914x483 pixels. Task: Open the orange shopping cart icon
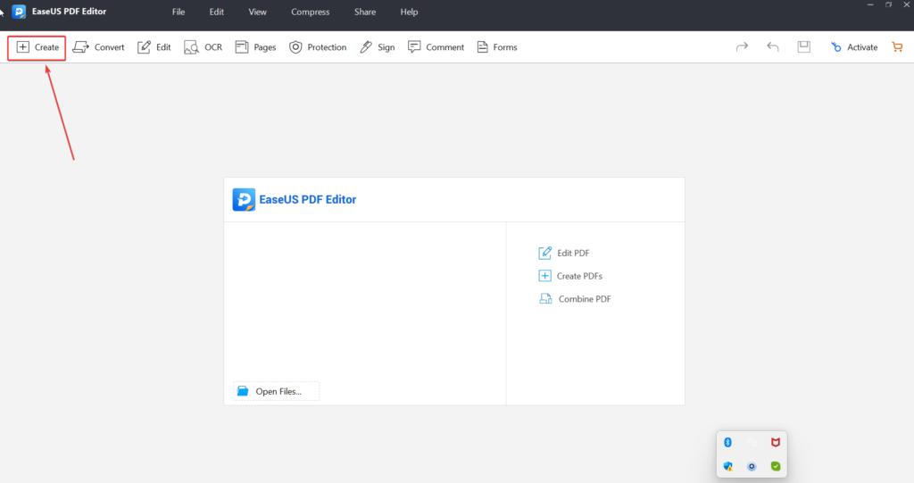coord(897,46)
